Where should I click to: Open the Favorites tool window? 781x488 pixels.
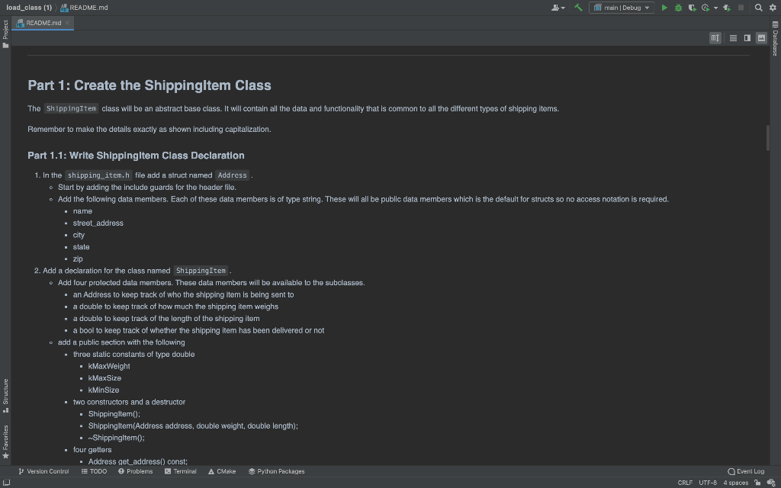(5, 442)
